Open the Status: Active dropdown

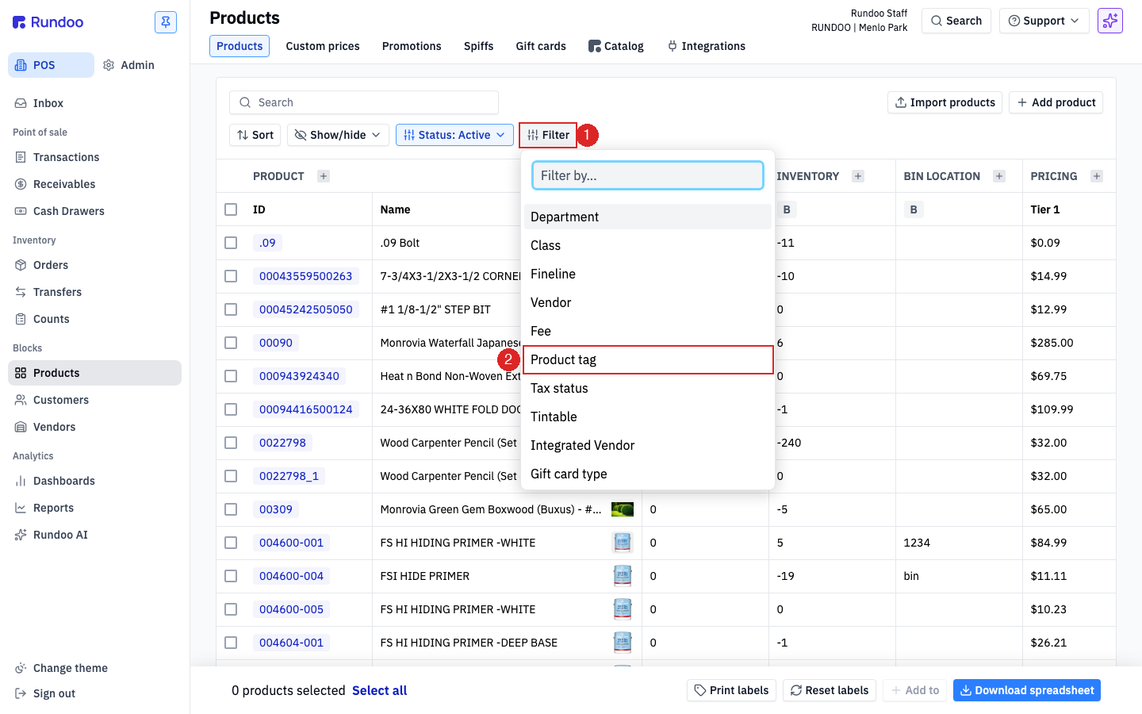pos(454,135)
